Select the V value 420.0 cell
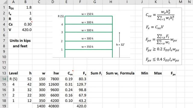 [x=25, y=30]
